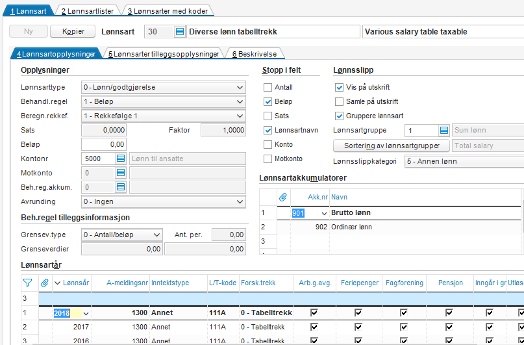Click the Beløp amount input field
Viewport: 524px width, 345px height.
coord(104,144)
